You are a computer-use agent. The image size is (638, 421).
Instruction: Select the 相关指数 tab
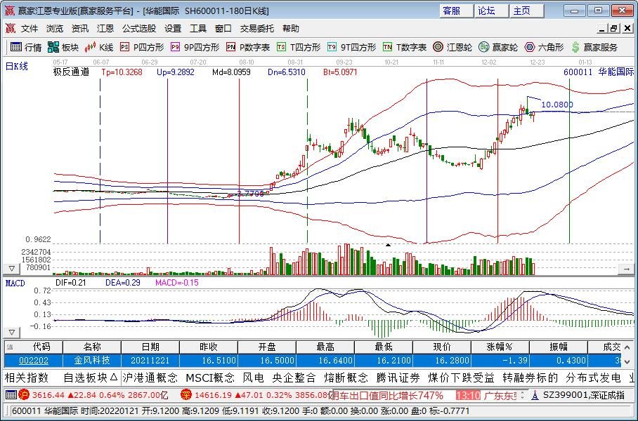[x=27, y=378]
